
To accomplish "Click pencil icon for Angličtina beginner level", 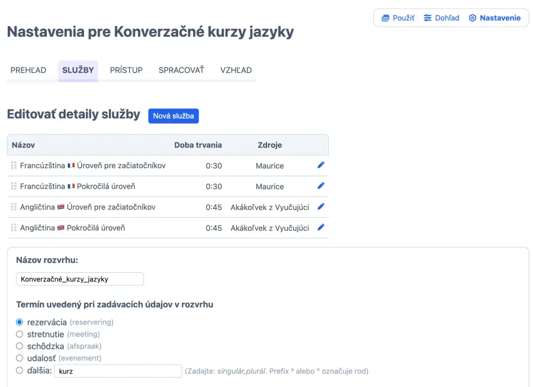I will coord(321,207).
